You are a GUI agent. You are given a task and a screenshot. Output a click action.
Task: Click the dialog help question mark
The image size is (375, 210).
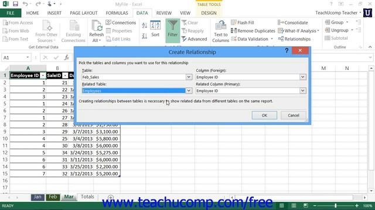(x=287, y=51)
